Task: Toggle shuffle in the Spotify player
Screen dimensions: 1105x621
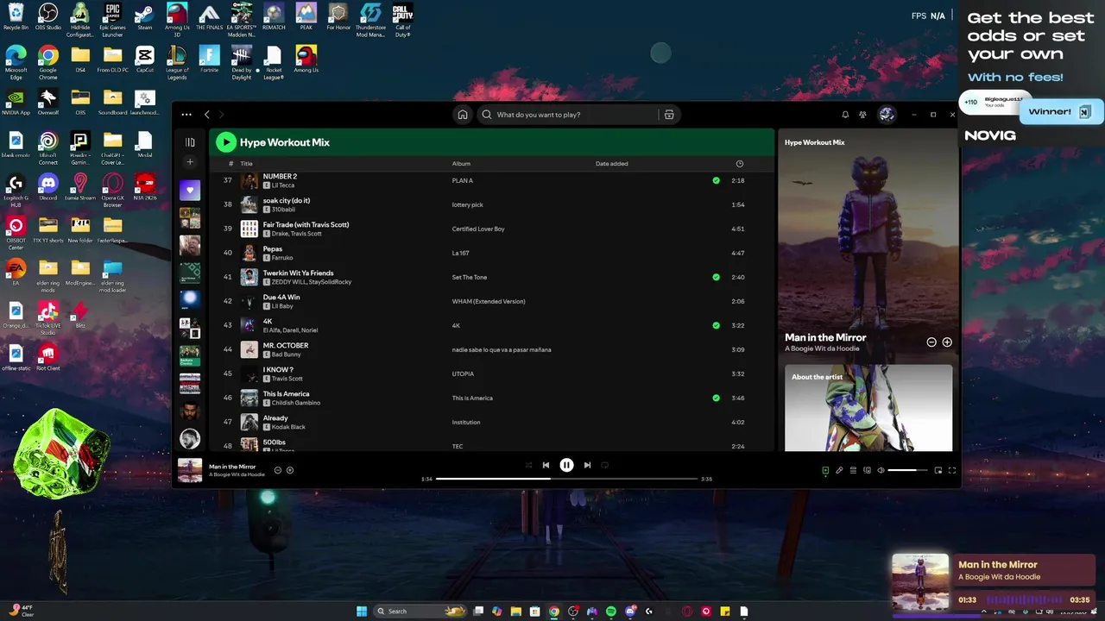Action: click(x=528, y=465)
